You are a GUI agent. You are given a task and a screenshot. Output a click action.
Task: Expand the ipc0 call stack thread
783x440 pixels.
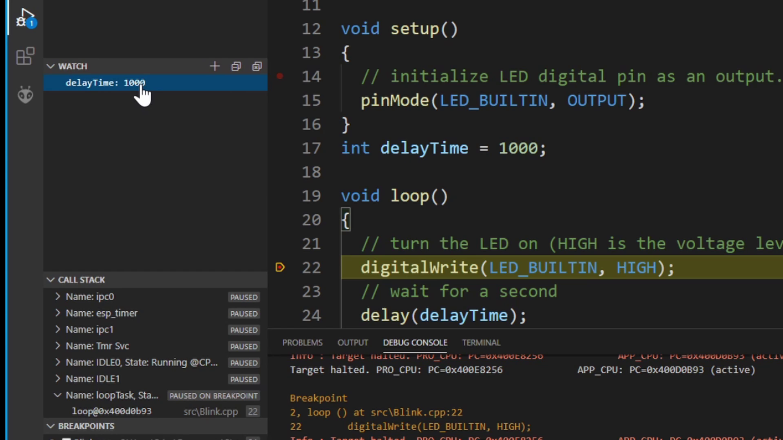[58, 297]
